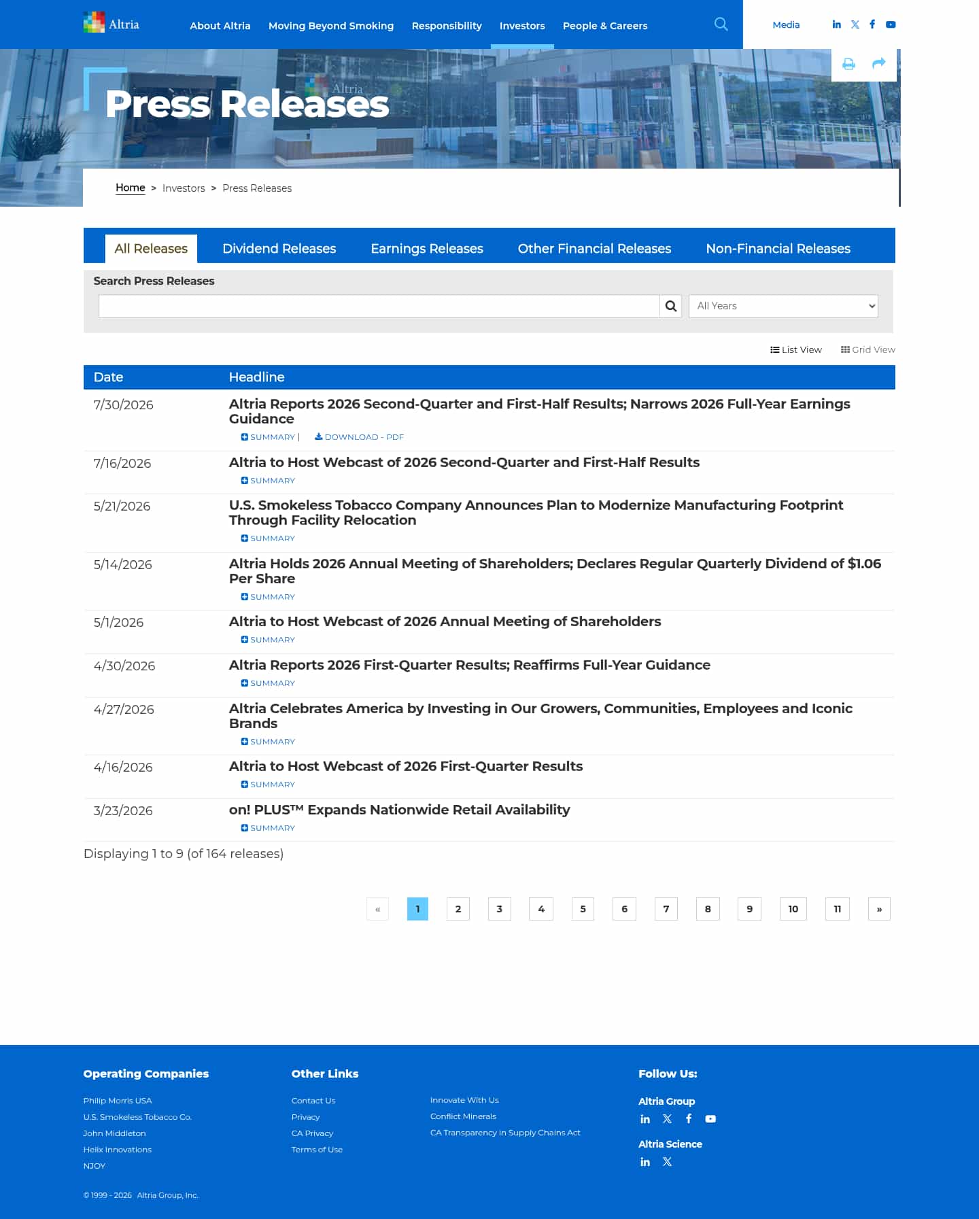Open LinkedIn icon in the top header
This screenshot has width=979, height=1219.
[836, 24]
